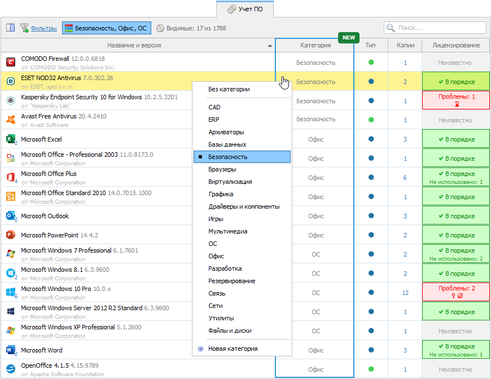Switch to the Учет ПО tab

(245, 9)
